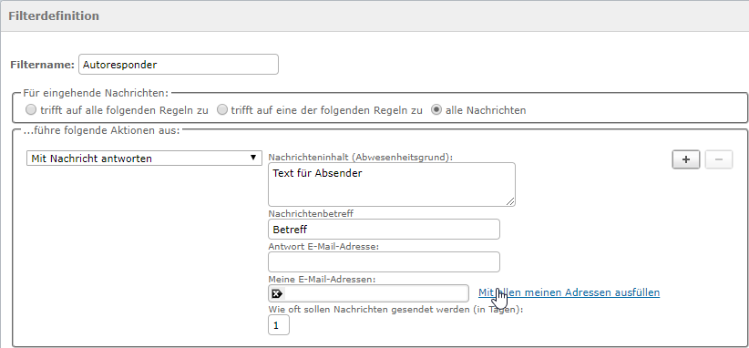
Task: Click the 'Für eingehende Nachrichten' group legend
Action: click(x=96, y=92)
